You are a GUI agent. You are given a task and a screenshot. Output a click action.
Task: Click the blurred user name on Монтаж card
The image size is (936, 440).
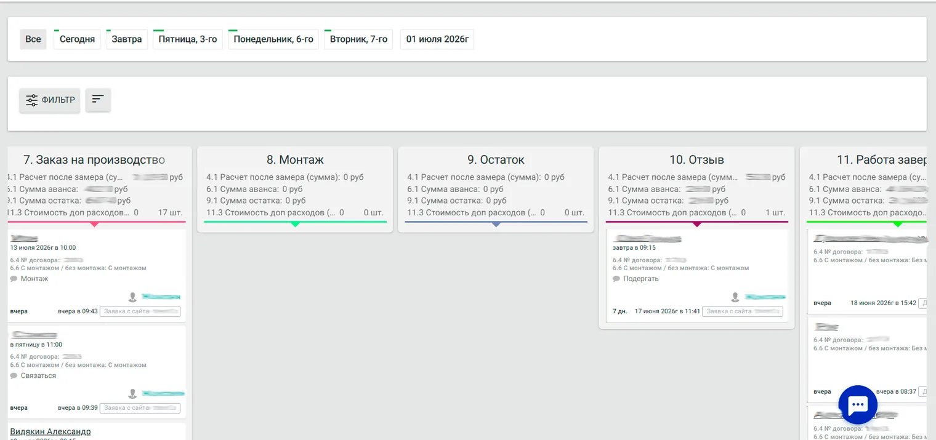click(x=161, y=297)
